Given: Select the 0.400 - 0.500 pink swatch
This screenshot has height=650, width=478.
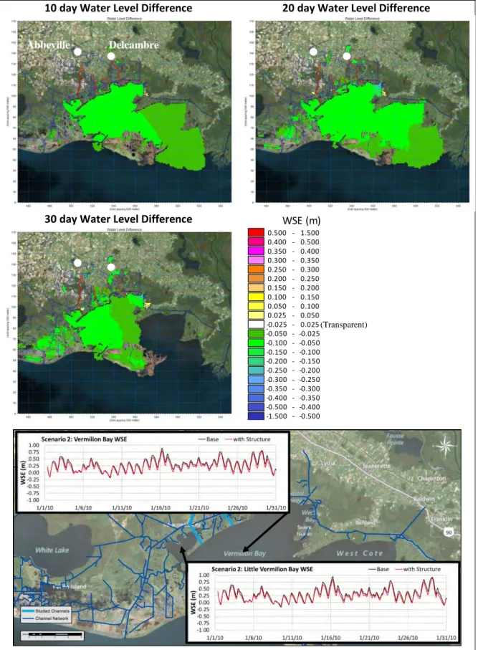Looking at the screenshot, I should coord(257,242).
